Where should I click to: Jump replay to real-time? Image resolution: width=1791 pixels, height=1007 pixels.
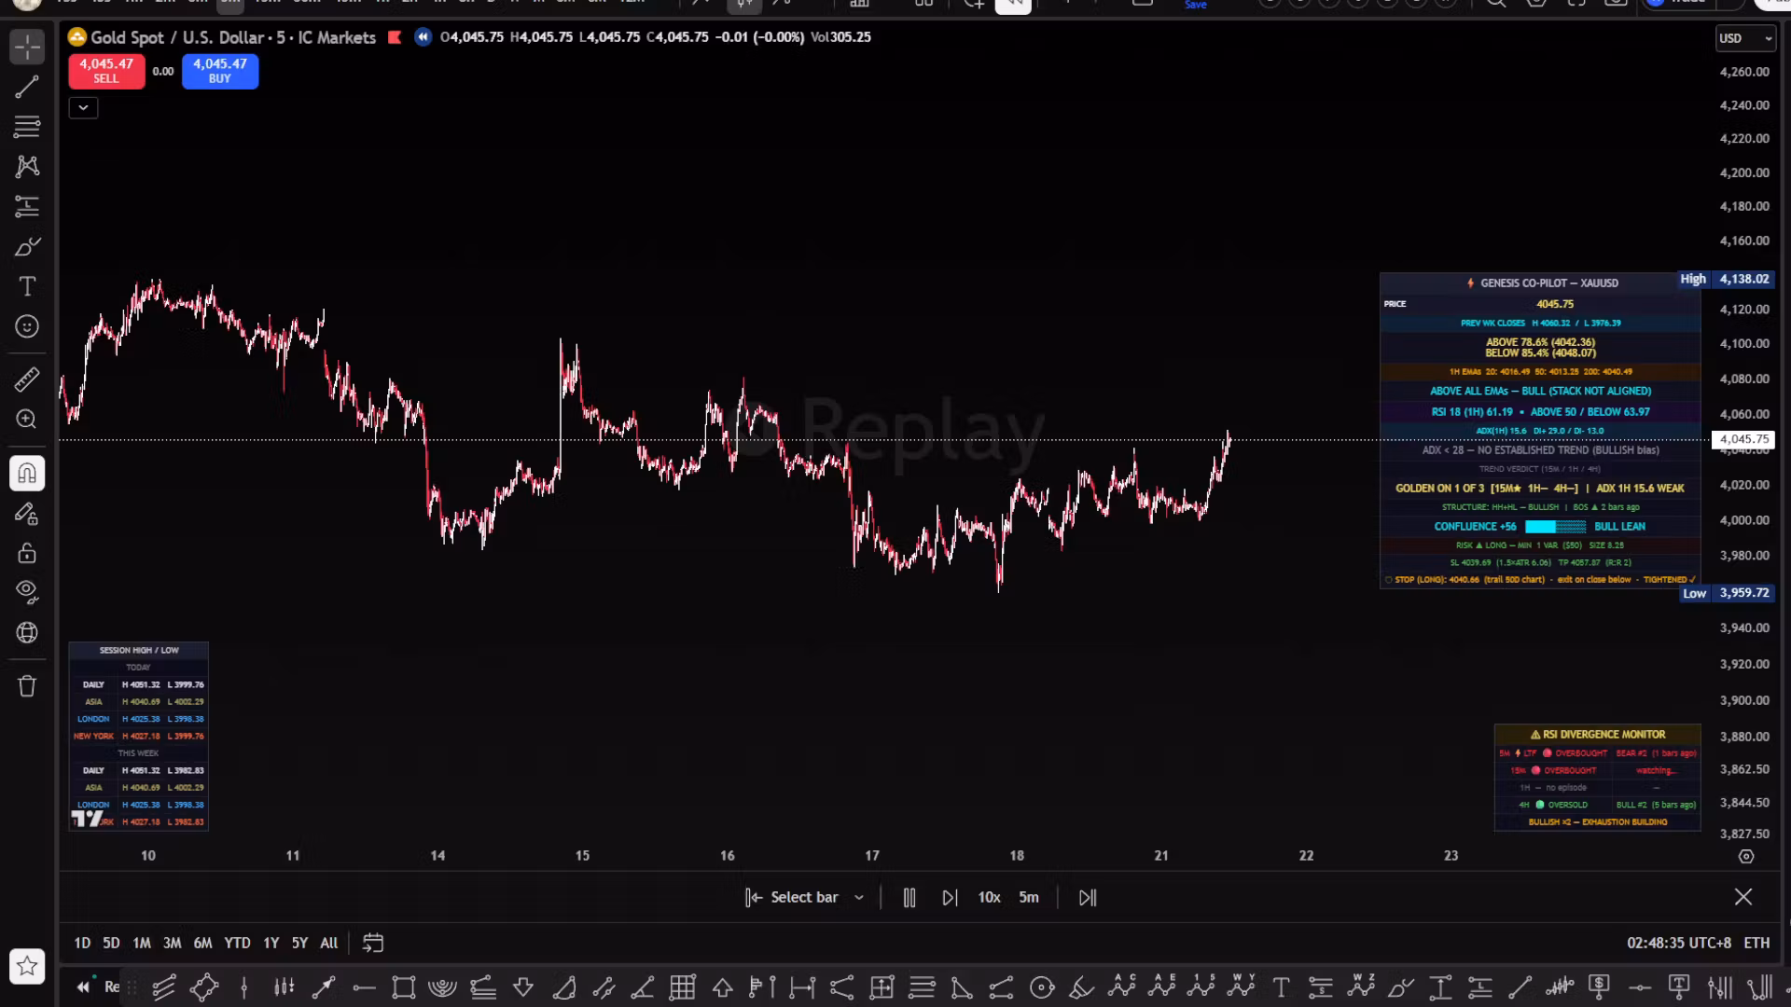pos(1088,897)
